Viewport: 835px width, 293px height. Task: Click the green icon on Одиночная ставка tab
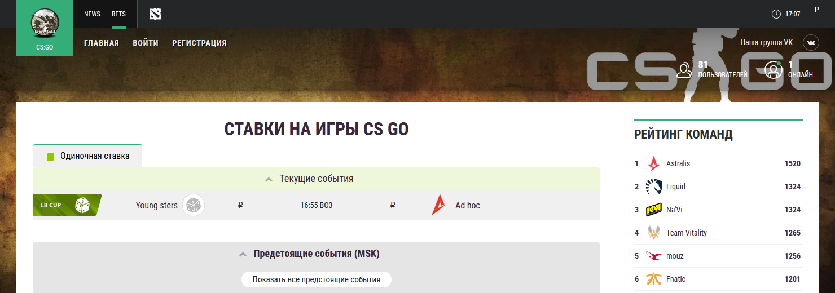point(50,157)
